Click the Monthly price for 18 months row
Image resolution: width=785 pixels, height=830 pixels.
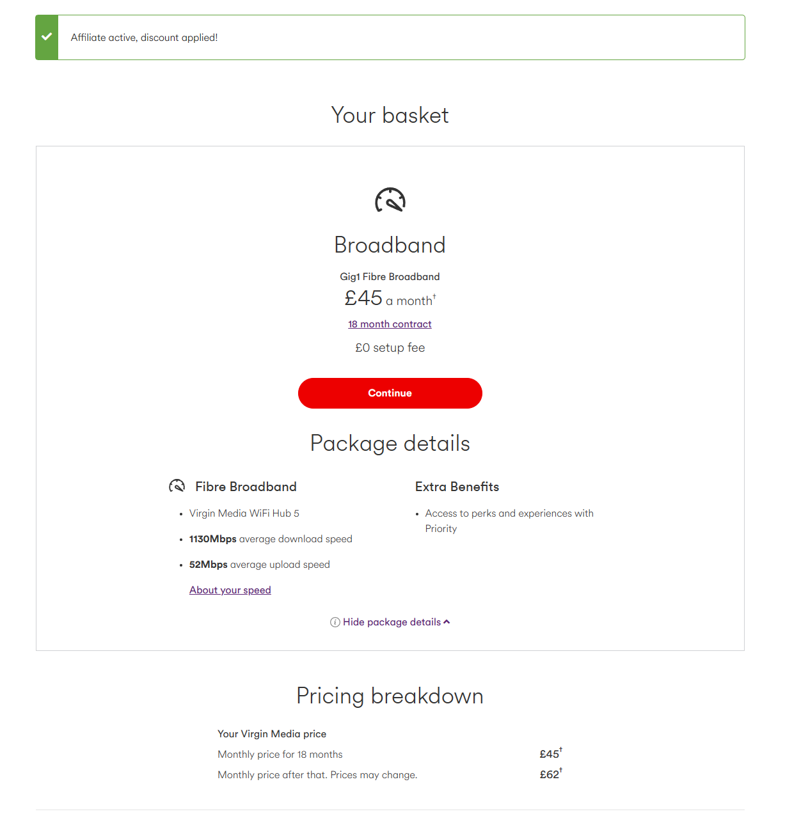pos(280,755)
